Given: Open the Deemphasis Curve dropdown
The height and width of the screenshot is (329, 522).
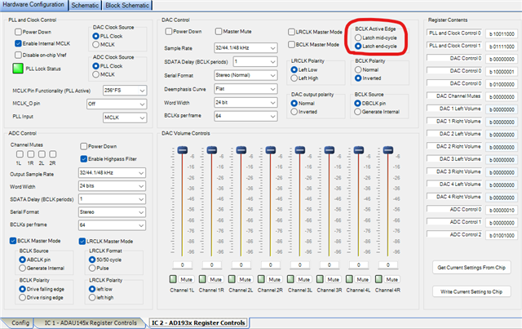Looking at the screenshot, I should click(x=246, y=89).
